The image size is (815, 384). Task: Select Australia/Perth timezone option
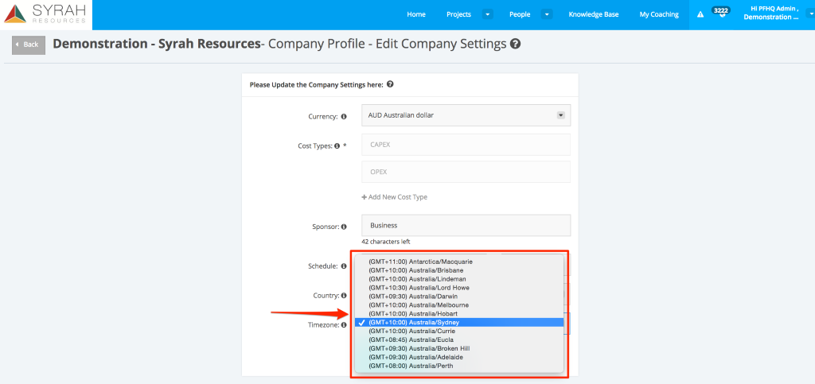click(x=459, y=366)
